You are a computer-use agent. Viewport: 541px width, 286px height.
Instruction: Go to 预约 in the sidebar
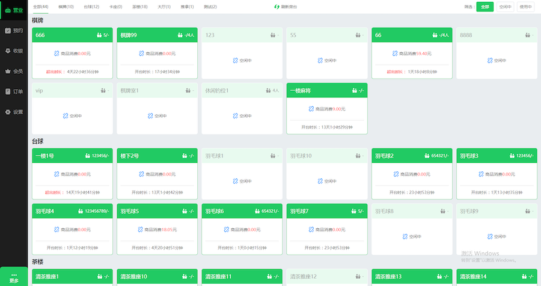pos(13,31)
